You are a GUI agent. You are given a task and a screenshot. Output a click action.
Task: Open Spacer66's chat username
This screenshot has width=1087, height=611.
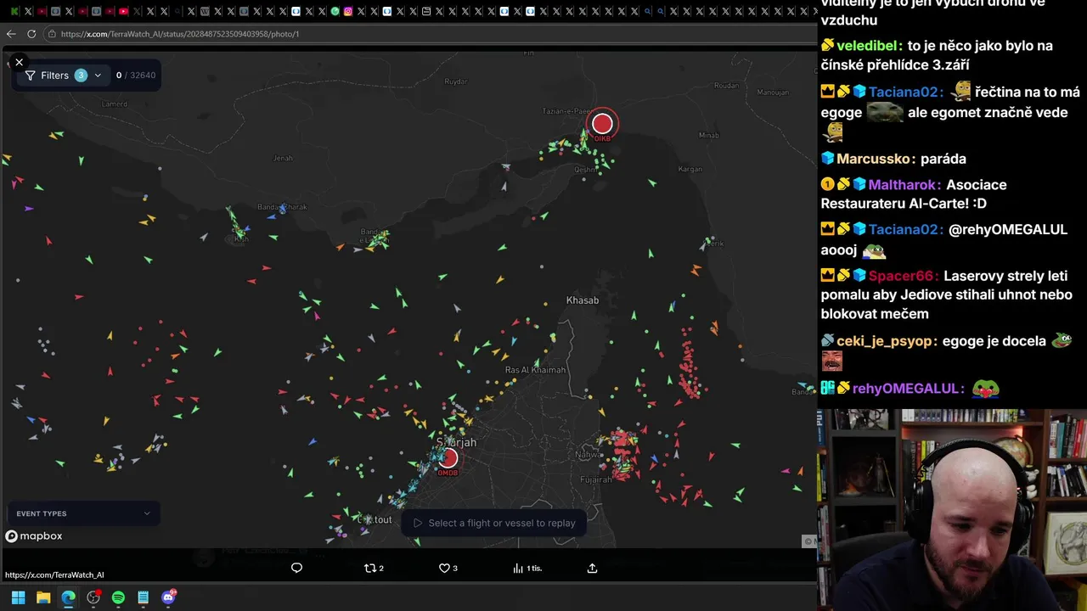point(903,276)
